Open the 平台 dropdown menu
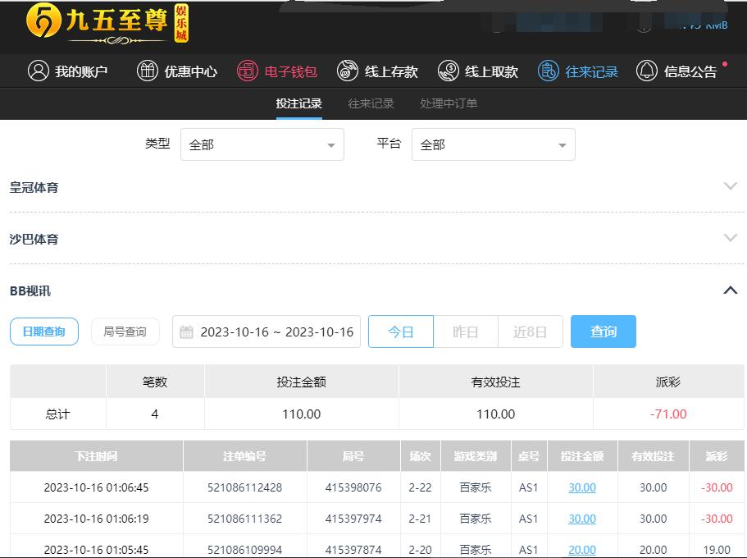Viewport: 747px width, 558px height. (493, 144)
